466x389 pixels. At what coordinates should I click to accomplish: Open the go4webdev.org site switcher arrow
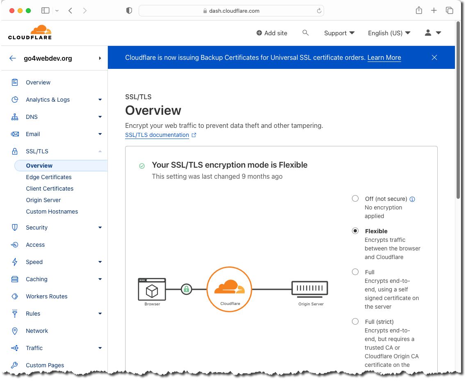100,58
